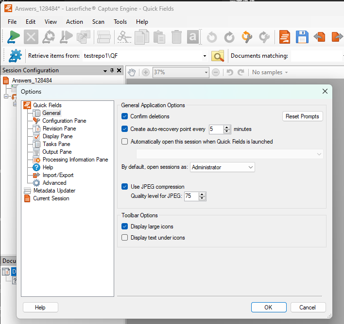Select Advanced in options tree
This screenshot has height=324, width=344.
coord(54,183)
